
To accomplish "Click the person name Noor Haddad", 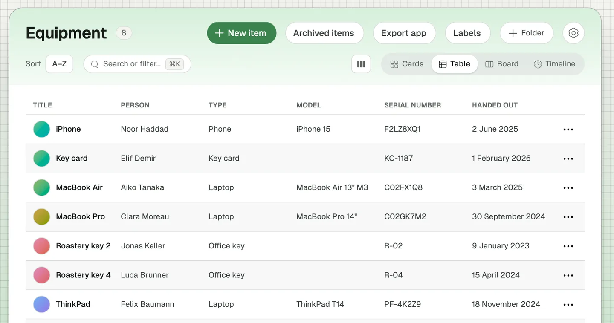I will [145, 129].
